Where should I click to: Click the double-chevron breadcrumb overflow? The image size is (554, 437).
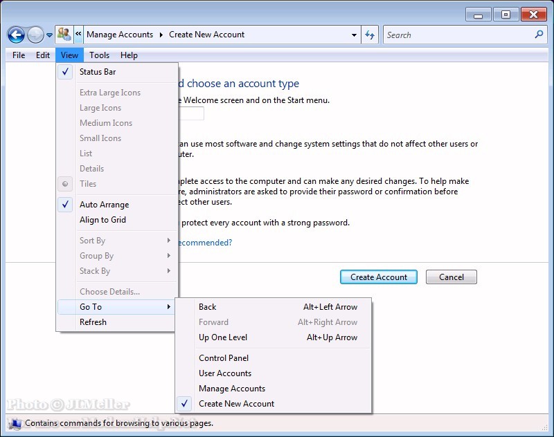[79, 35]
